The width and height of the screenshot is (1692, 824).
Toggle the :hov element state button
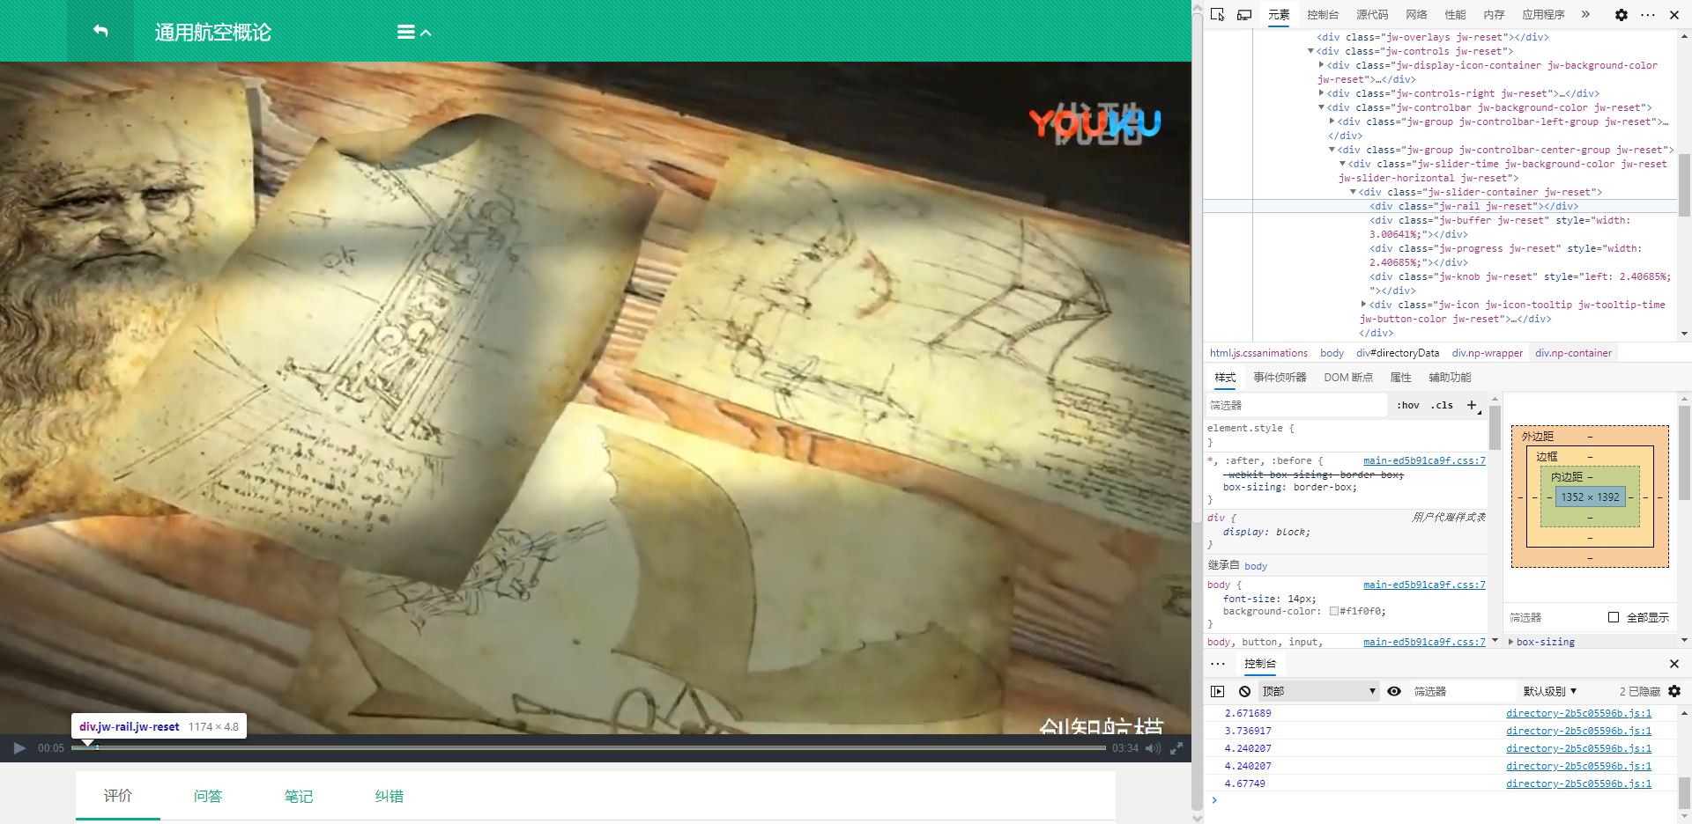[1408, 405]
